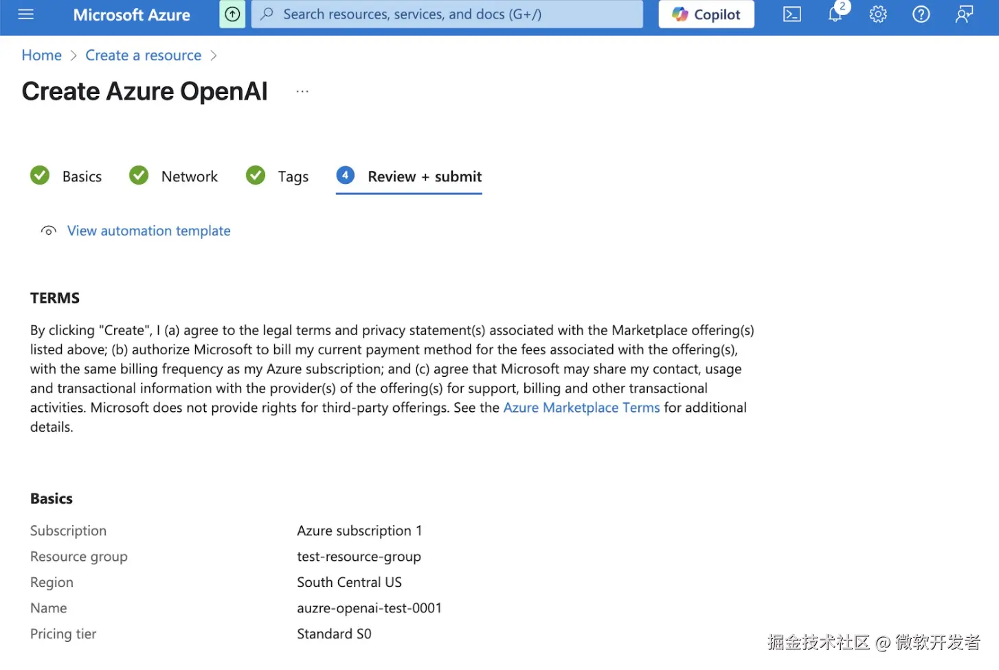Image resolution: width=999 pixels, height=670 pixels.
Task: Click the Azure subscription 1 value
Action: click(359, 531)
